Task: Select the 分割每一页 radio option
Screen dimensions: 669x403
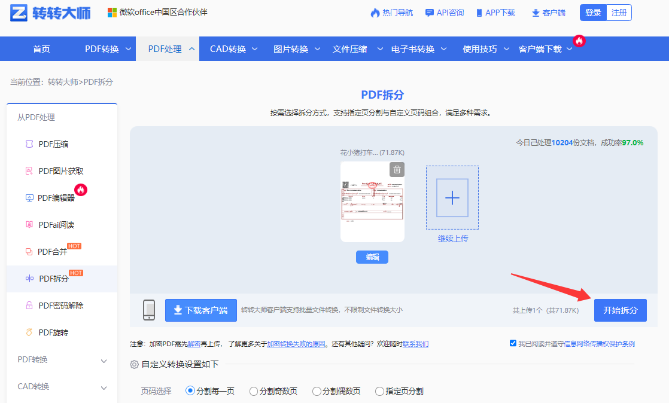Action: (190, 390)
